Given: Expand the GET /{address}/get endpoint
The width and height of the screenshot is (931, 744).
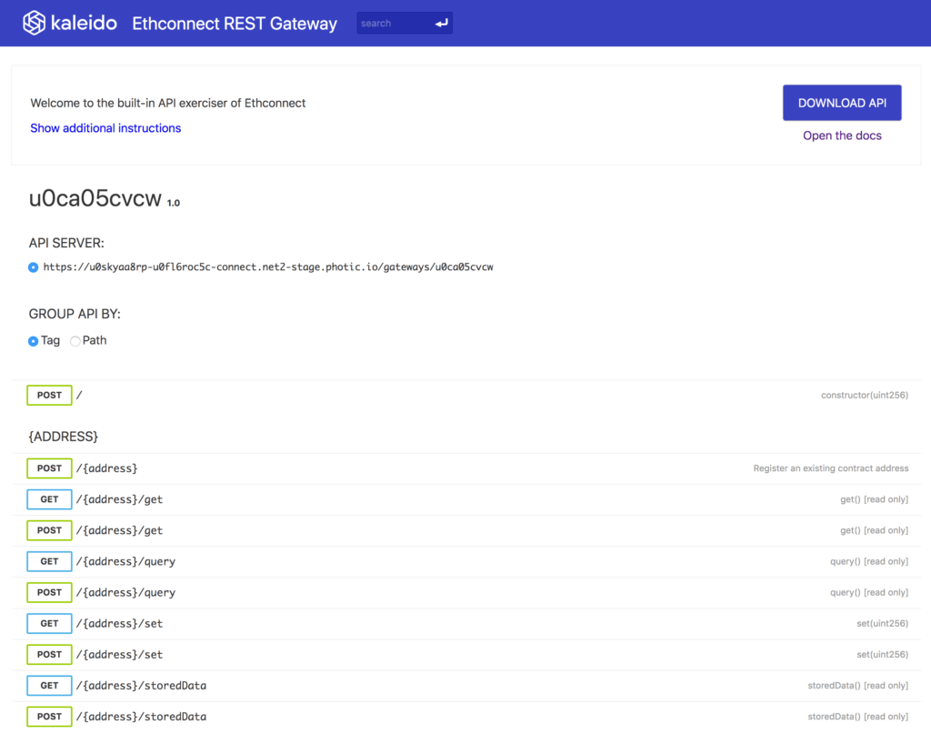Looking at the screenshot, I should (x=466, y=499).
